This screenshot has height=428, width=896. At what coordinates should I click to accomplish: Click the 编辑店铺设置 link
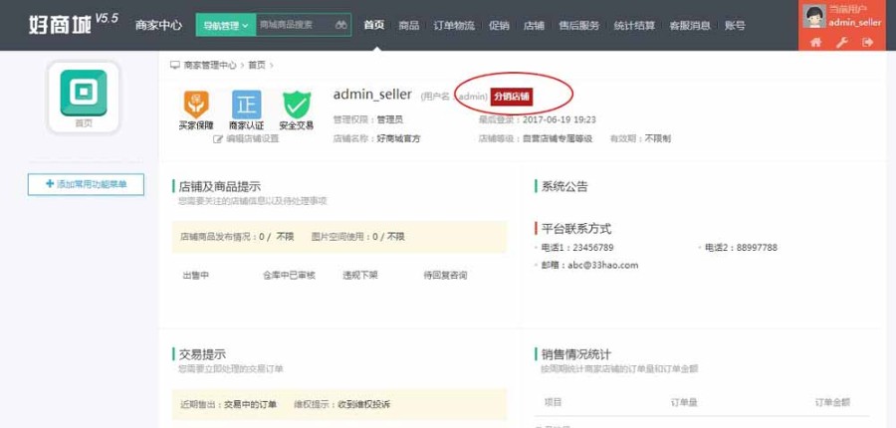click(x=246, y=139)
